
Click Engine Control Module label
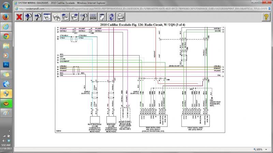pos(125,125)
